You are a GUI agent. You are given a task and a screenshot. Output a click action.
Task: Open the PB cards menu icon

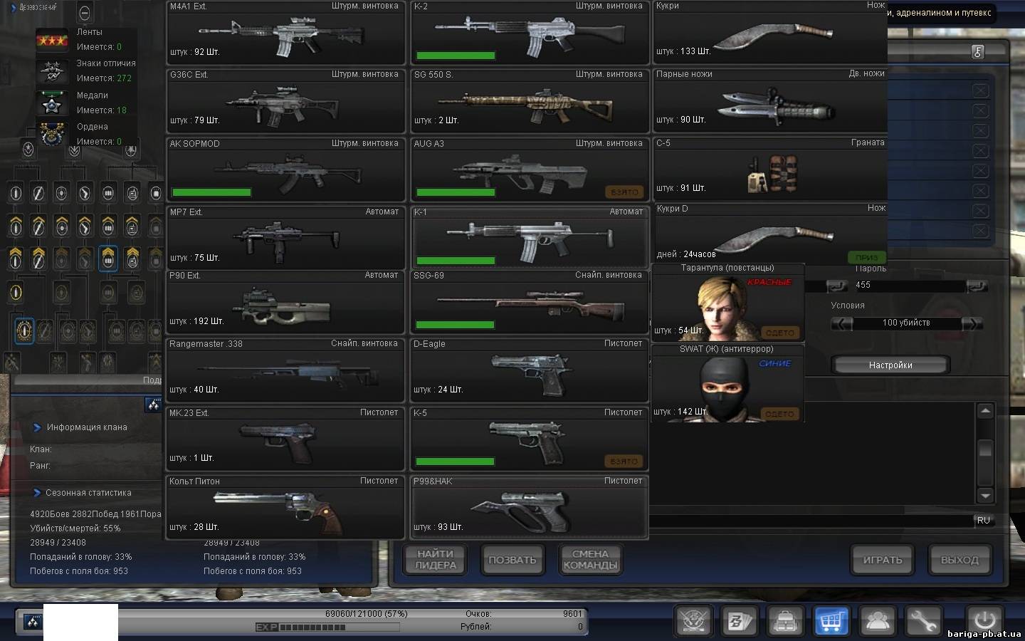(740, 621)
